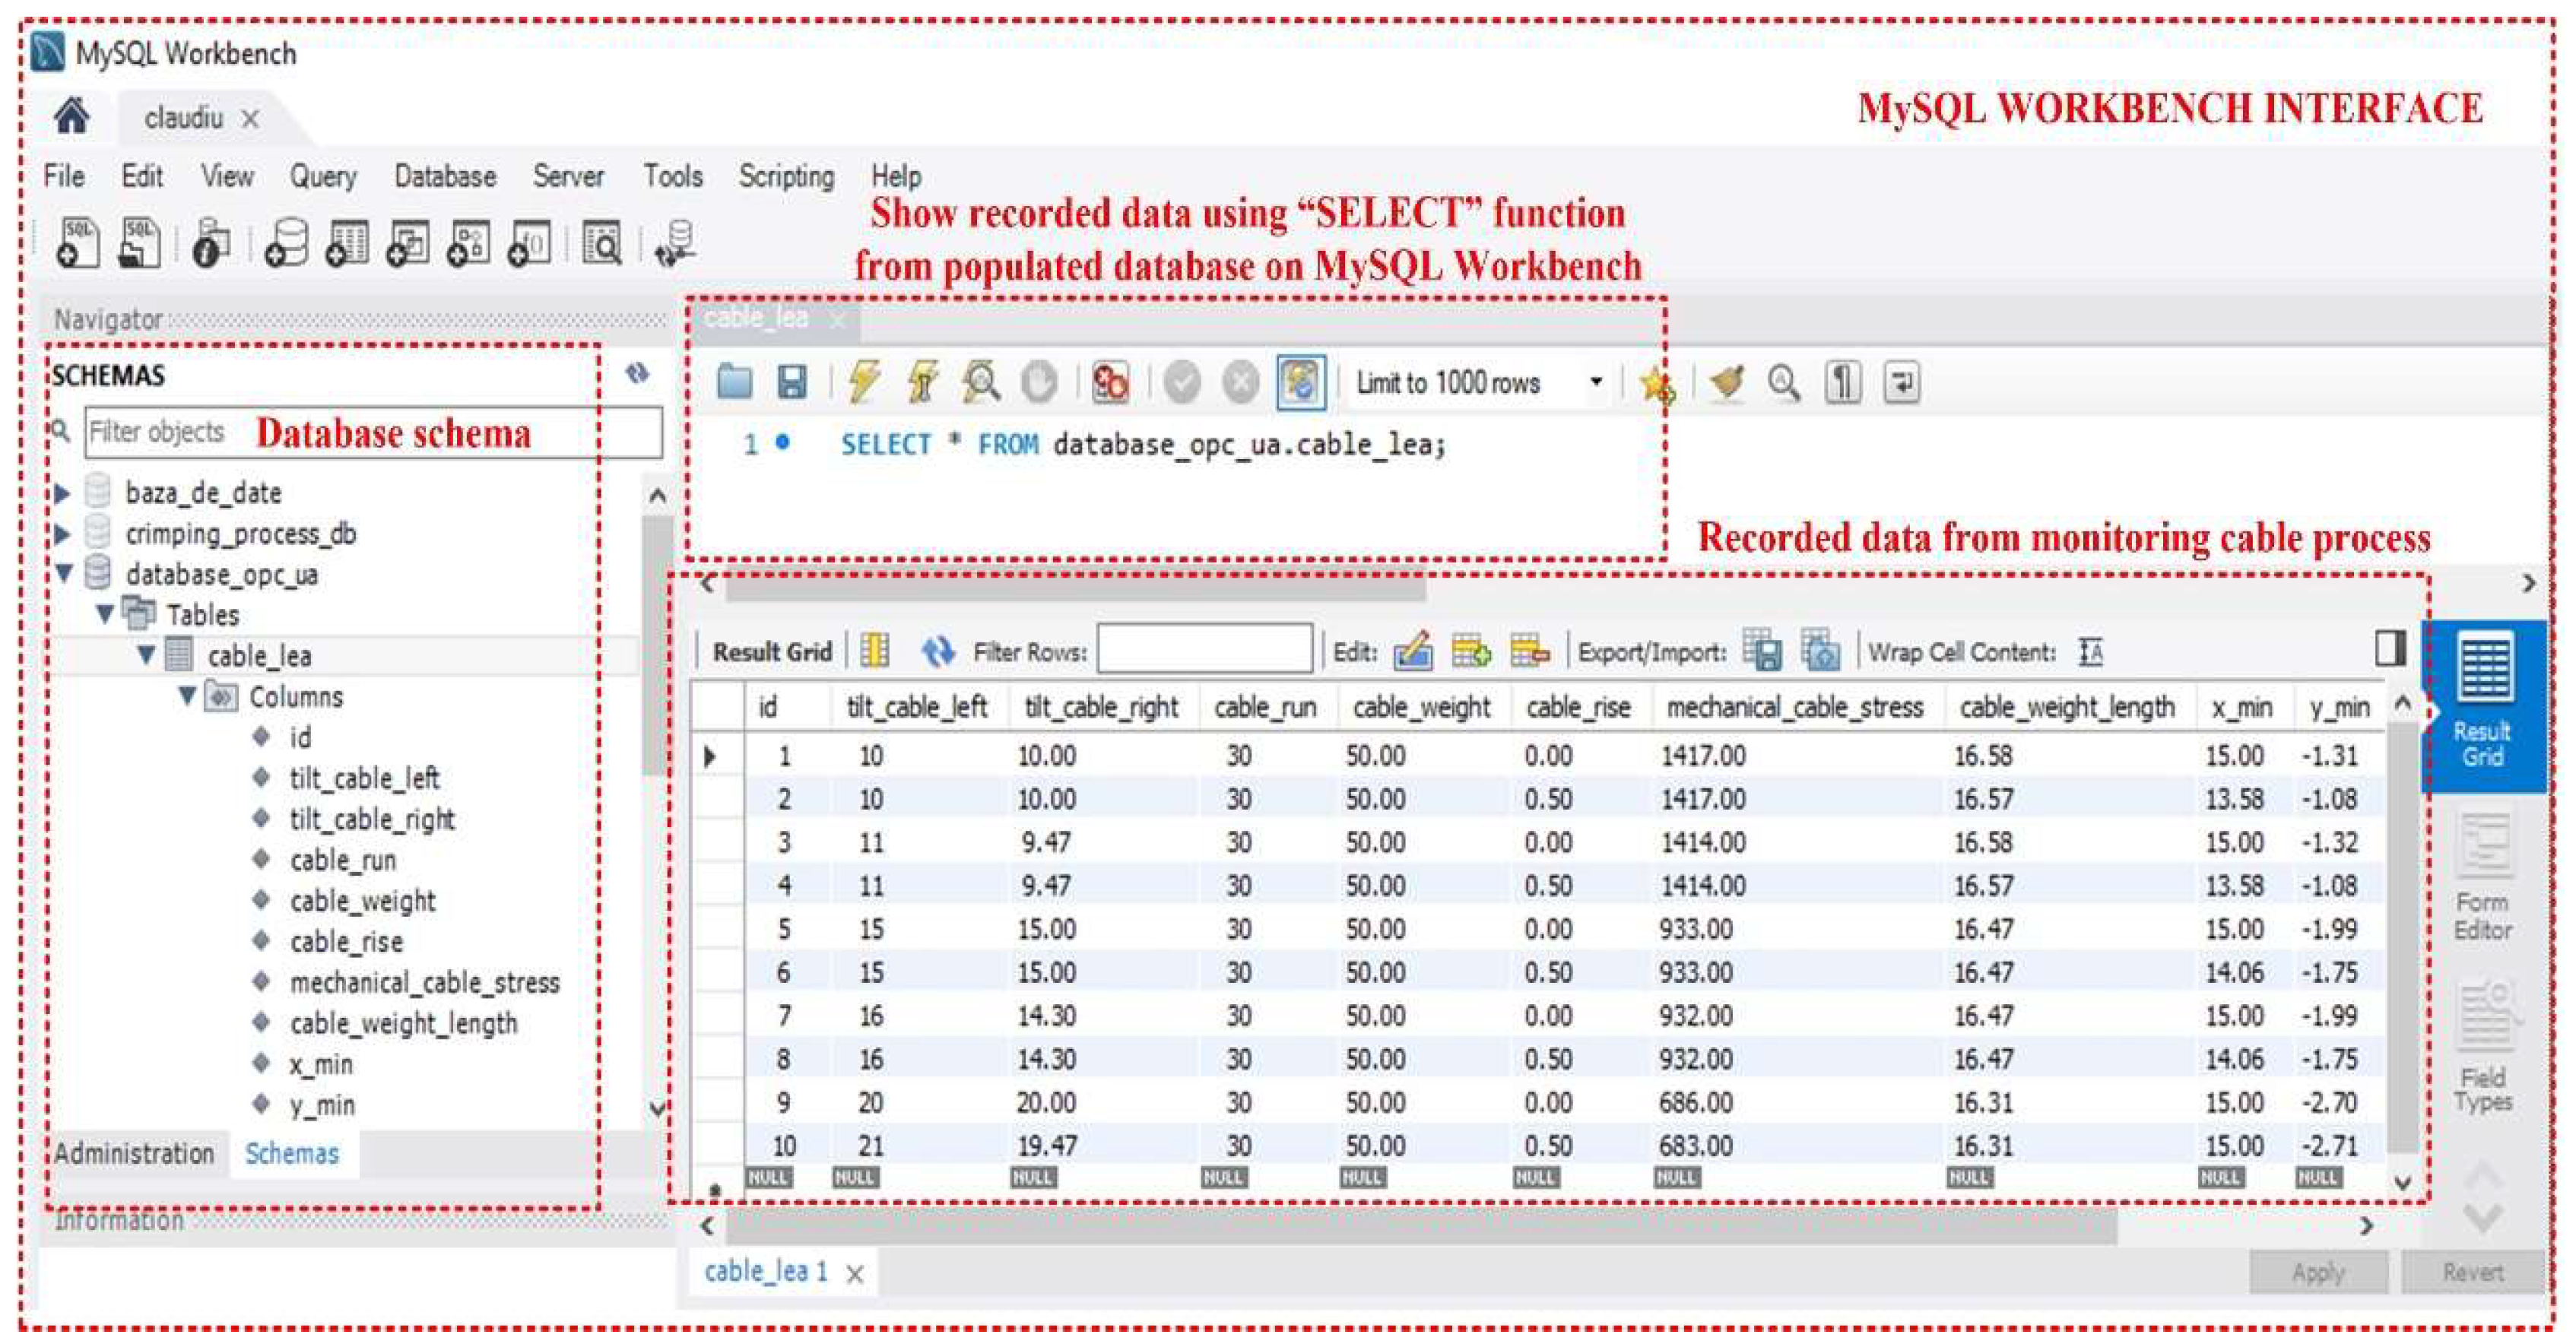Click the refresh schemas icon

click(x=637, y=374)
